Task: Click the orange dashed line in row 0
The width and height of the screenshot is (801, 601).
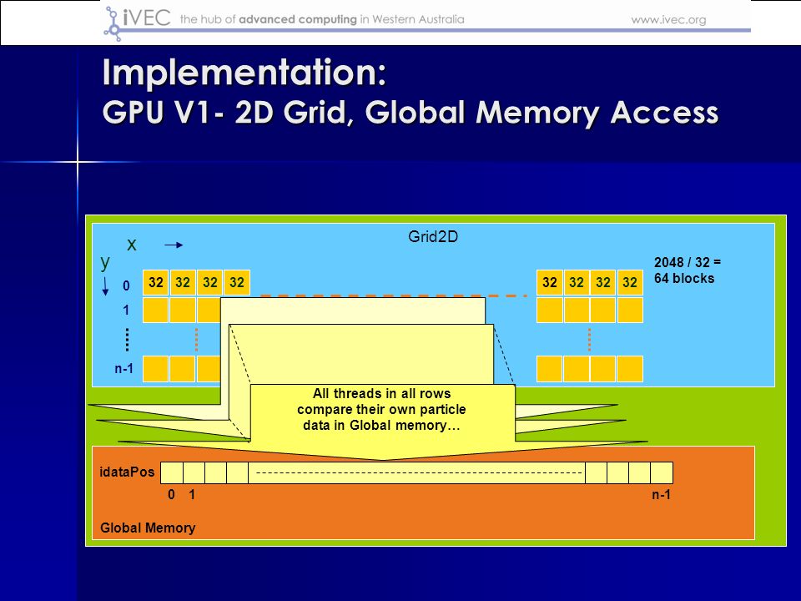Action: coord(393,295)
